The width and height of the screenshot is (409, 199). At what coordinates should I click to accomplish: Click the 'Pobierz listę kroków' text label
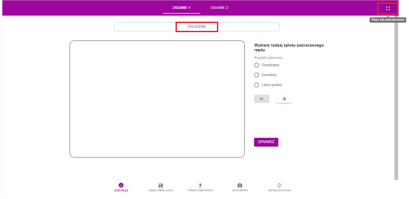200,190
